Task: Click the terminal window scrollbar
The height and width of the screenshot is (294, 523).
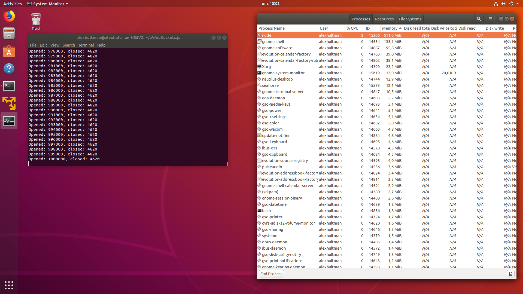Action: pos(227,164)
